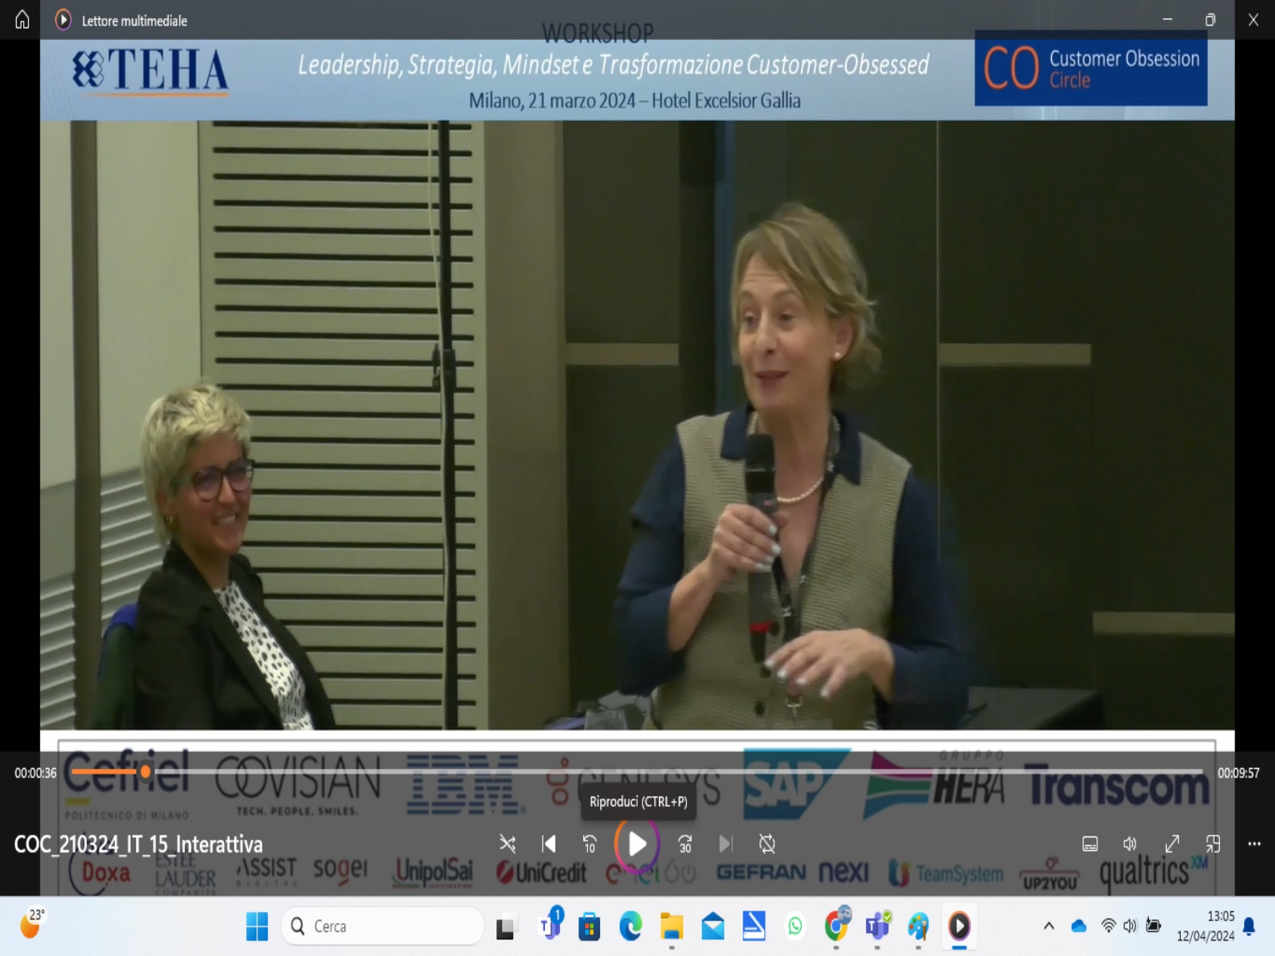Open clock and calendar showing 13:05
This screenshot has width=1275, height=956.
(1206, 926)
